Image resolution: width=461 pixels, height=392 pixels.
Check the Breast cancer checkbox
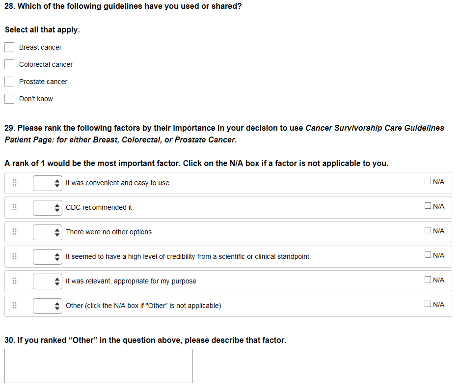click(x=9, y=47)
